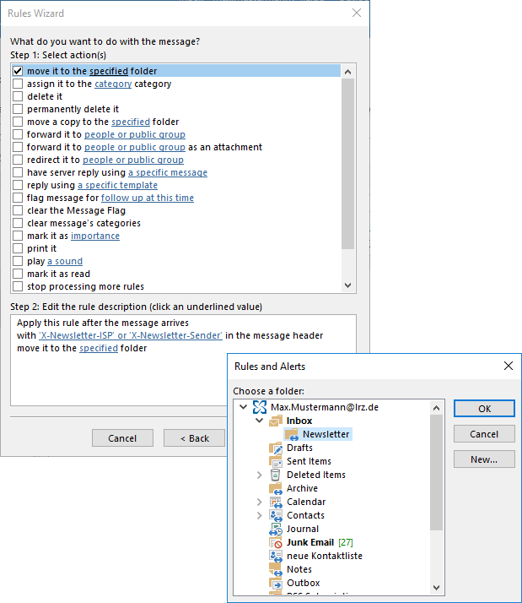Select the Calendar folder icon
522x603 pixels.
pyautogui.click(x=276, y=502)
